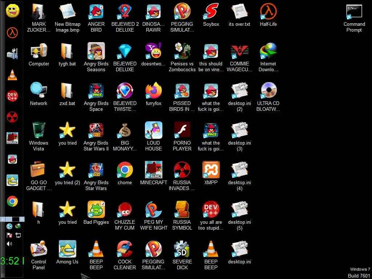The image size is (372, 279).
Task: Open BEJEWED 2 DELUXE shortcut
Action: tap(125, 18)
